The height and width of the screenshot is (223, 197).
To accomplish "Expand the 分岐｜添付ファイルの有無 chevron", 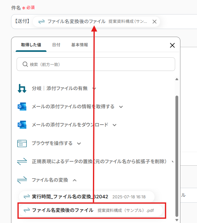I will [94, 89].
